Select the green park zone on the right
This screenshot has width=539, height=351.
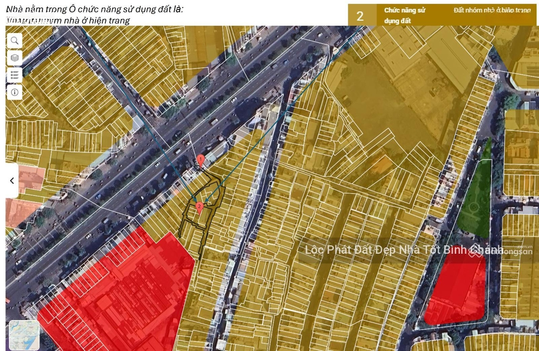point(476,204)
